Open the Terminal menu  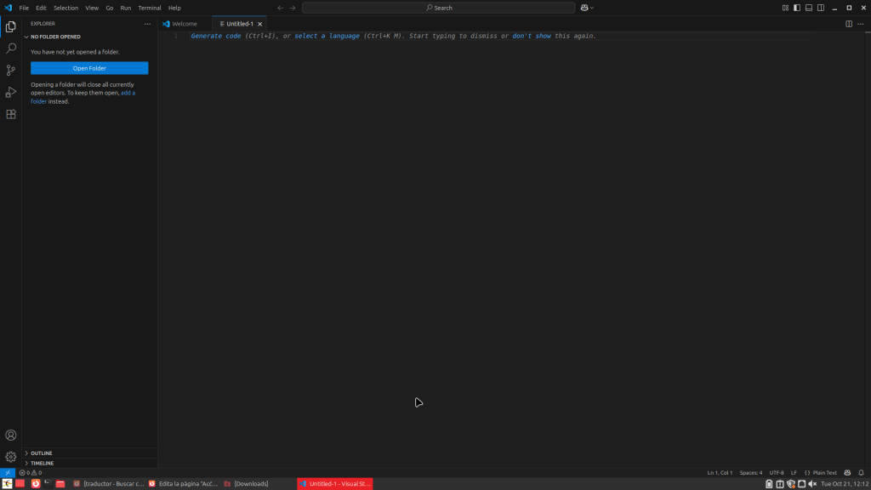tap(150, 8)
